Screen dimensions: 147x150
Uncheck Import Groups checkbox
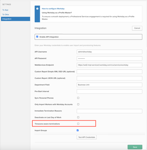coord(78,130)
